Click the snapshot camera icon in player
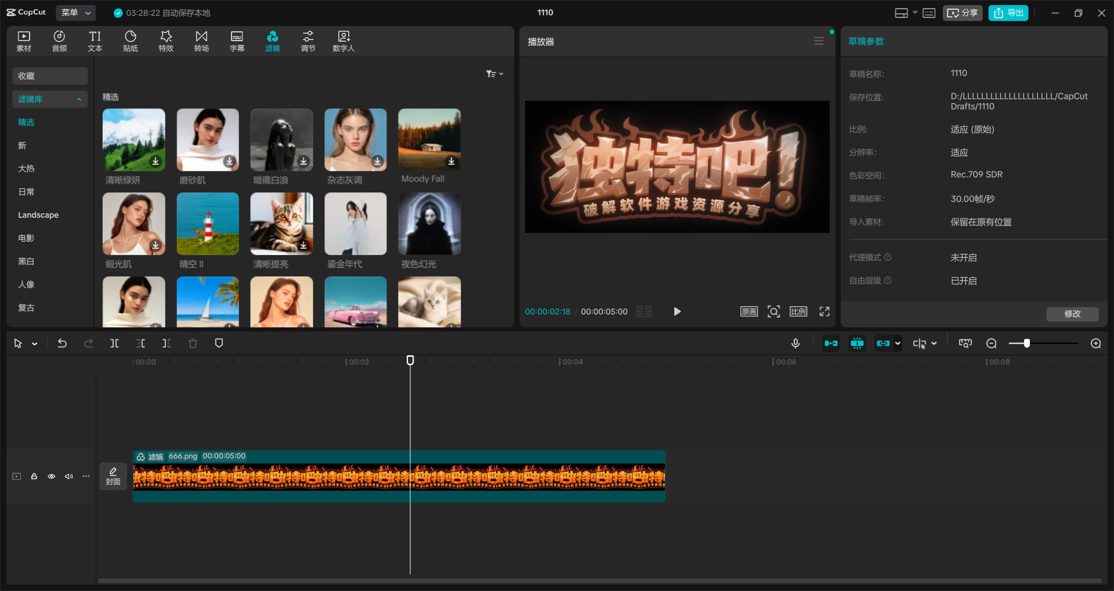The height and width of the screenshot is (591, 1114). click(773, 311)
